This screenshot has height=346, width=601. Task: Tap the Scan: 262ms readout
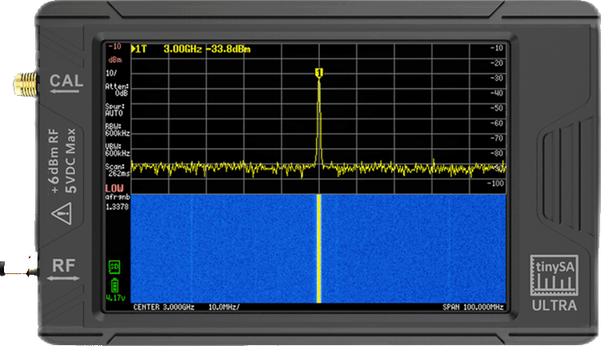click(x=117, y=170)
